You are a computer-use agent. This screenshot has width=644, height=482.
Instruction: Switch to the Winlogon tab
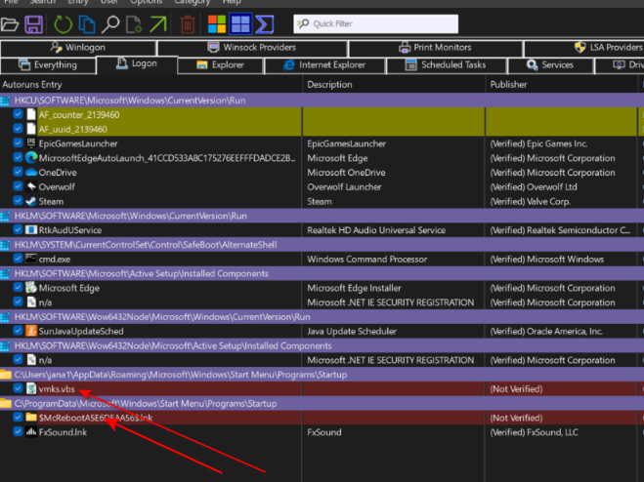click(x=78, y=48)
